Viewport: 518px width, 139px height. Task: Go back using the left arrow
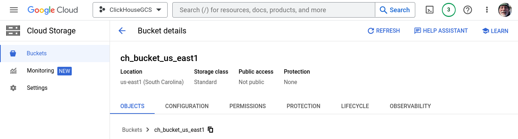tap(122, 31)
